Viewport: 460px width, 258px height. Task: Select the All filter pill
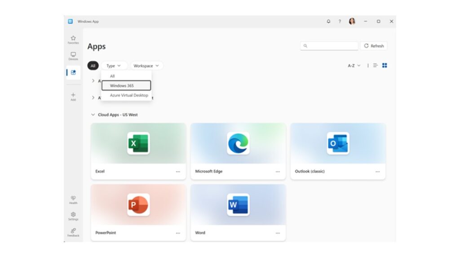pos(93,66)
